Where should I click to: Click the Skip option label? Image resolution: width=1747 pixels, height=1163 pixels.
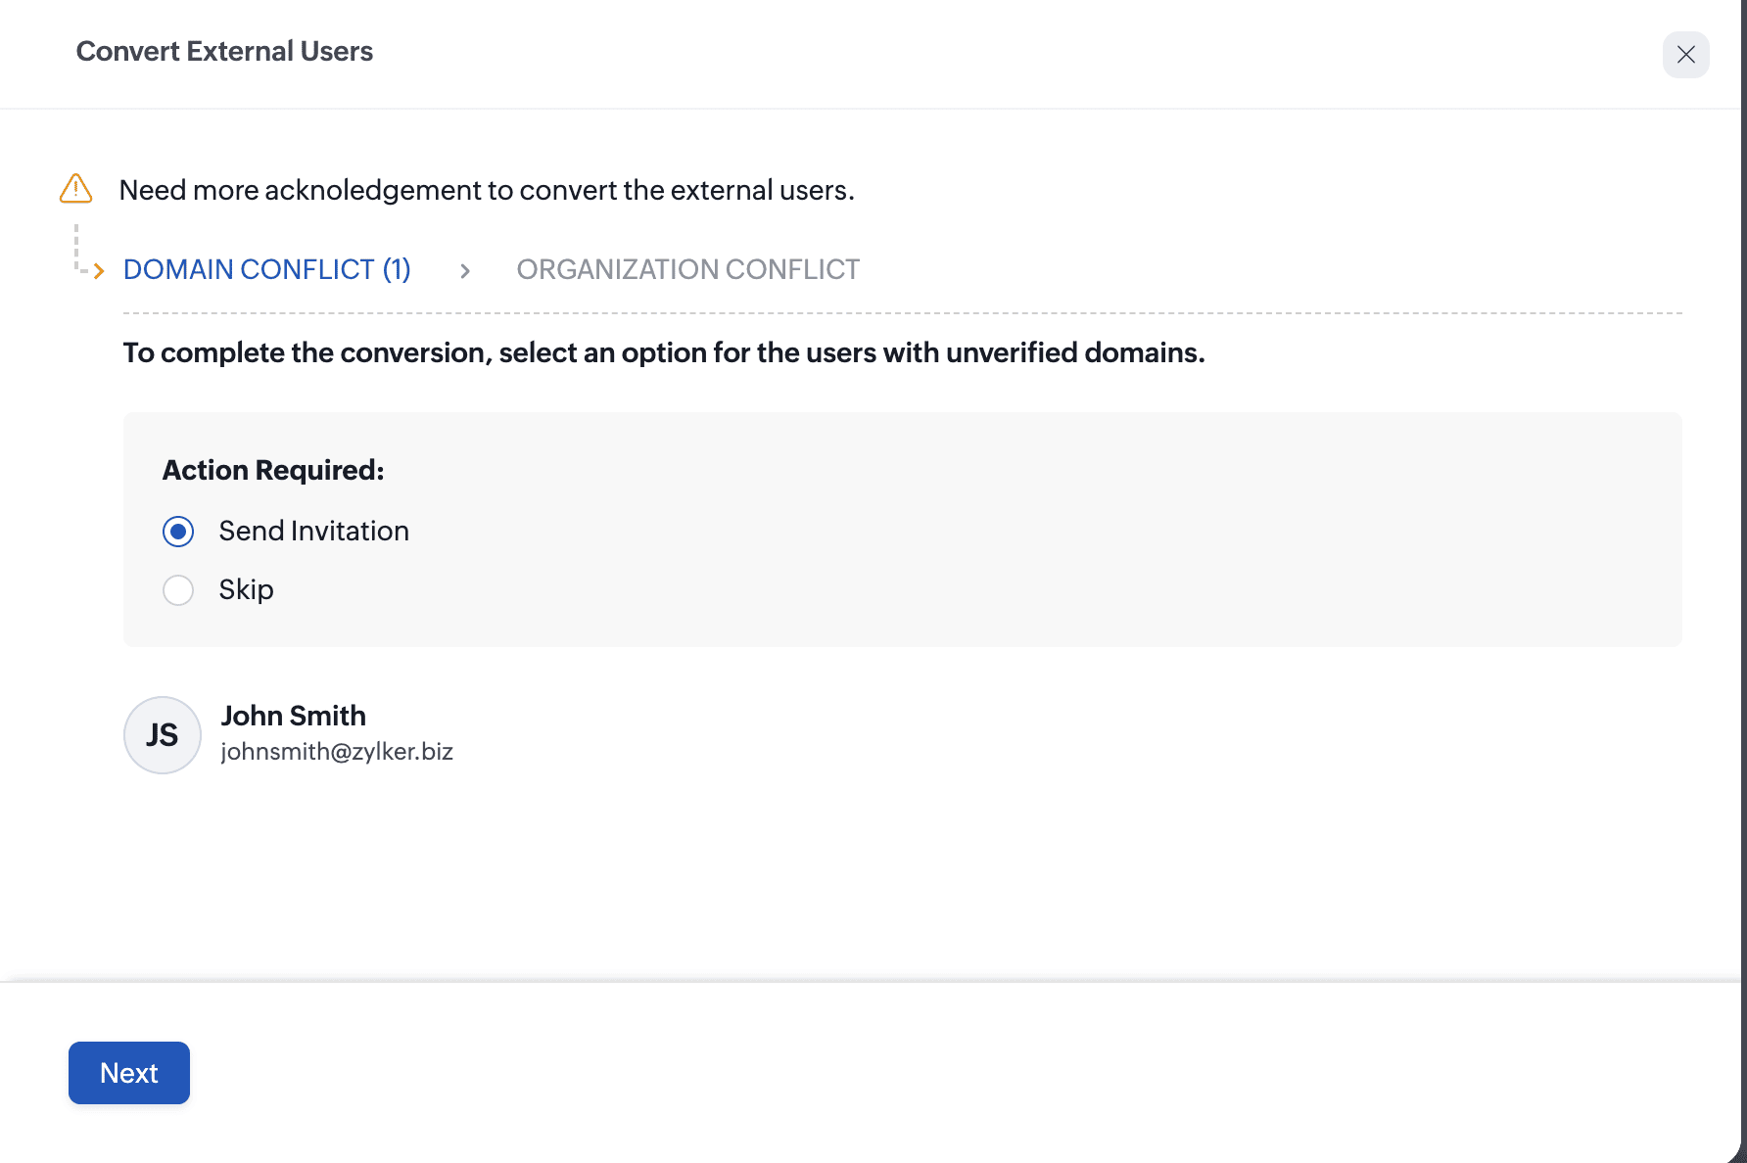[246, 590]
